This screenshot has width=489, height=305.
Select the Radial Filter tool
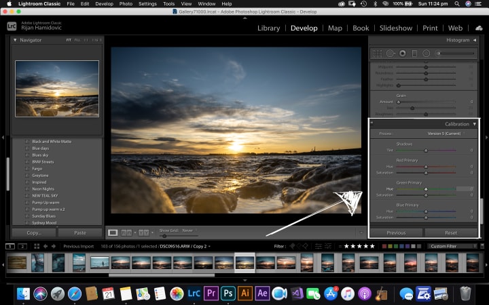(427, 54)
